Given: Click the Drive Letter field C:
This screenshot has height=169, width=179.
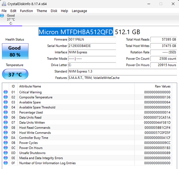Looking at the screenshot, I should click(x=92, y=65).
